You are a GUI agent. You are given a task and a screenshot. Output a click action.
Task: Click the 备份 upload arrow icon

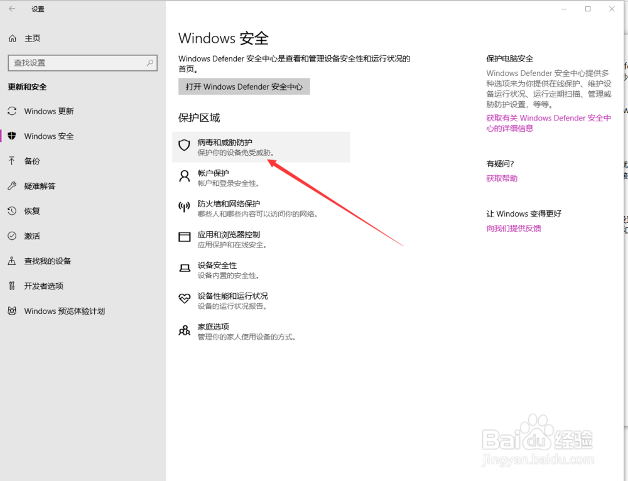pyautogui.click(x=12, y=161)
